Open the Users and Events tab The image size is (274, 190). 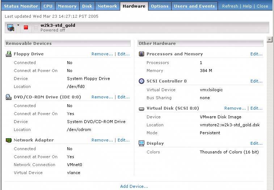194,6
